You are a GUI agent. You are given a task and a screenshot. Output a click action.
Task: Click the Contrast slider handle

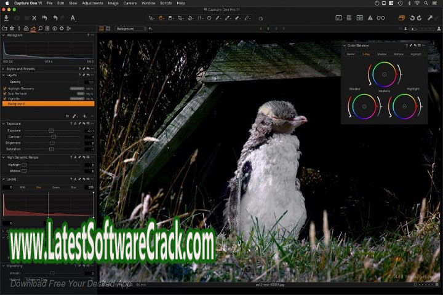pyautogui.click(x=54, y=136)
